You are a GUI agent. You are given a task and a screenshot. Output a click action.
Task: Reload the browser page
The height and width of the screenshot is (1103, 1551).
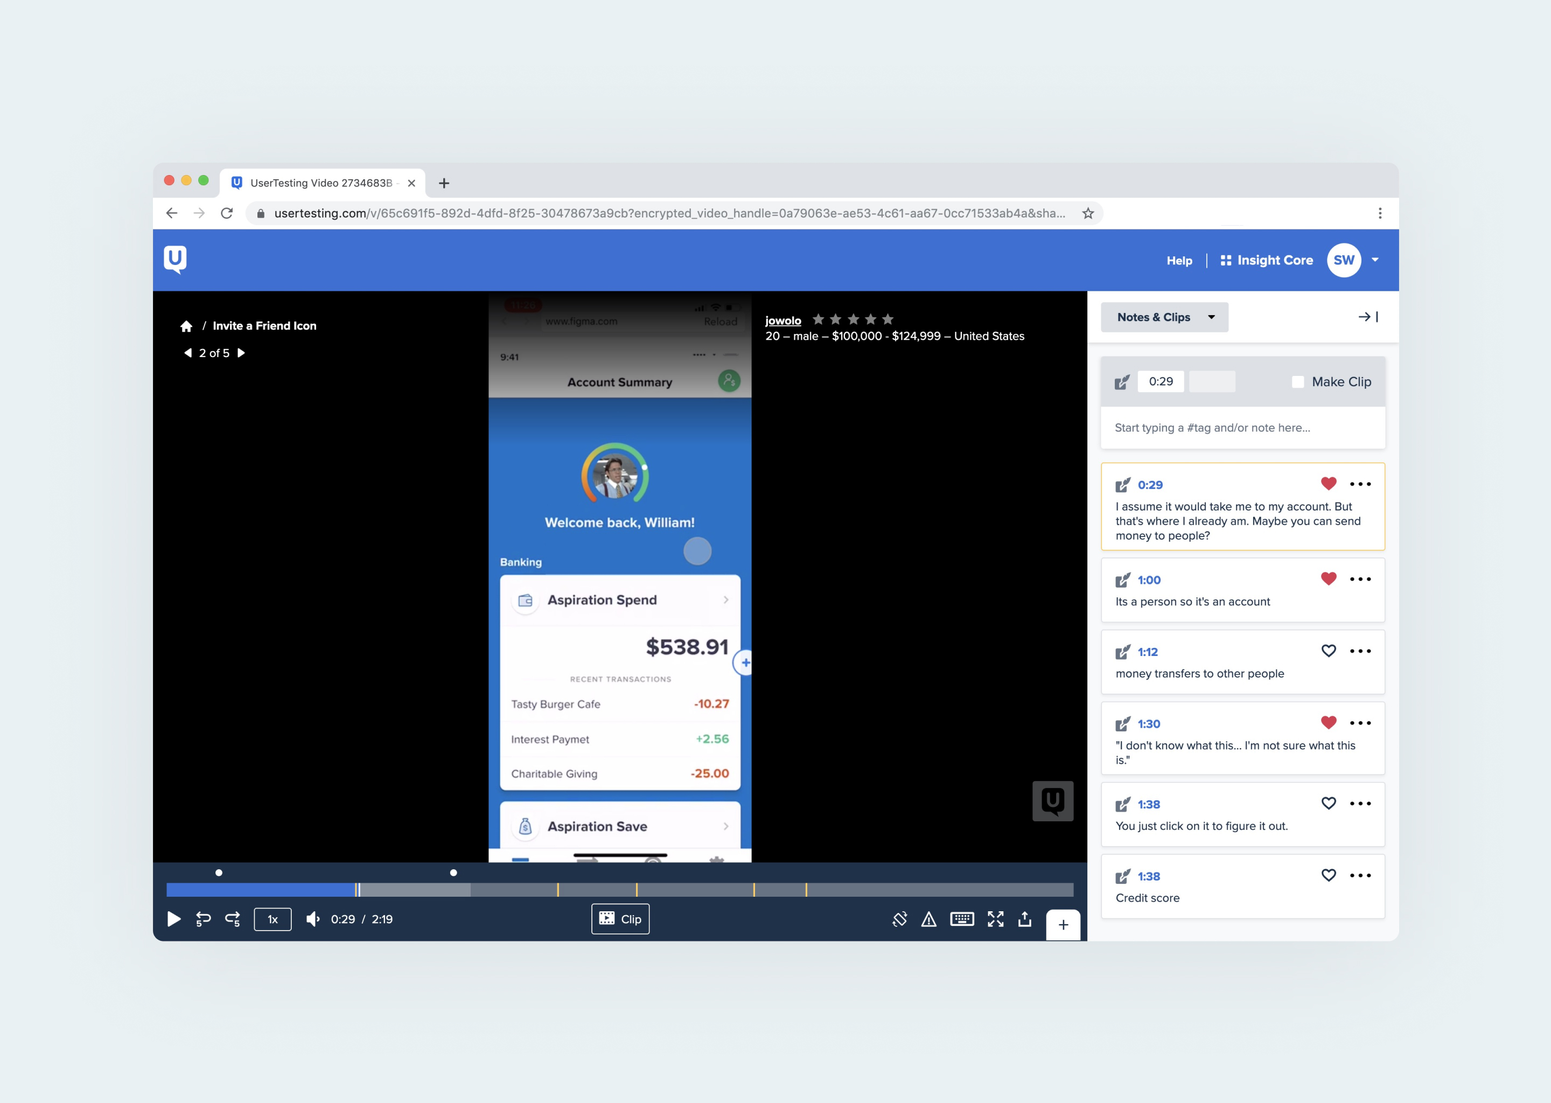pos(227,213)
